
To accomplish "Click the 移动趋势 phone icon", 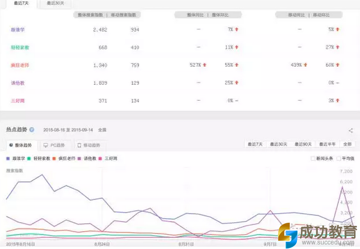I will click(x=79, y=146).
